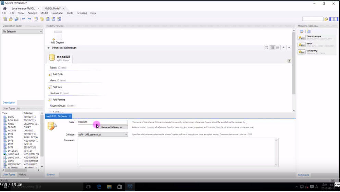This screenshot has height=192, width=340.
Task: Switch to the History tab
Action: point(22,175)
